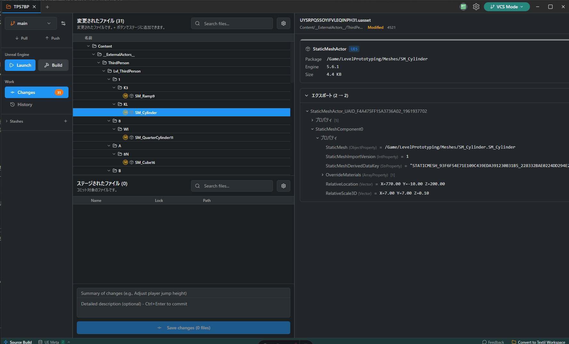Add a new stash with plus icon
The height and width of the screenshot is (344, 569).
(66, 121)
